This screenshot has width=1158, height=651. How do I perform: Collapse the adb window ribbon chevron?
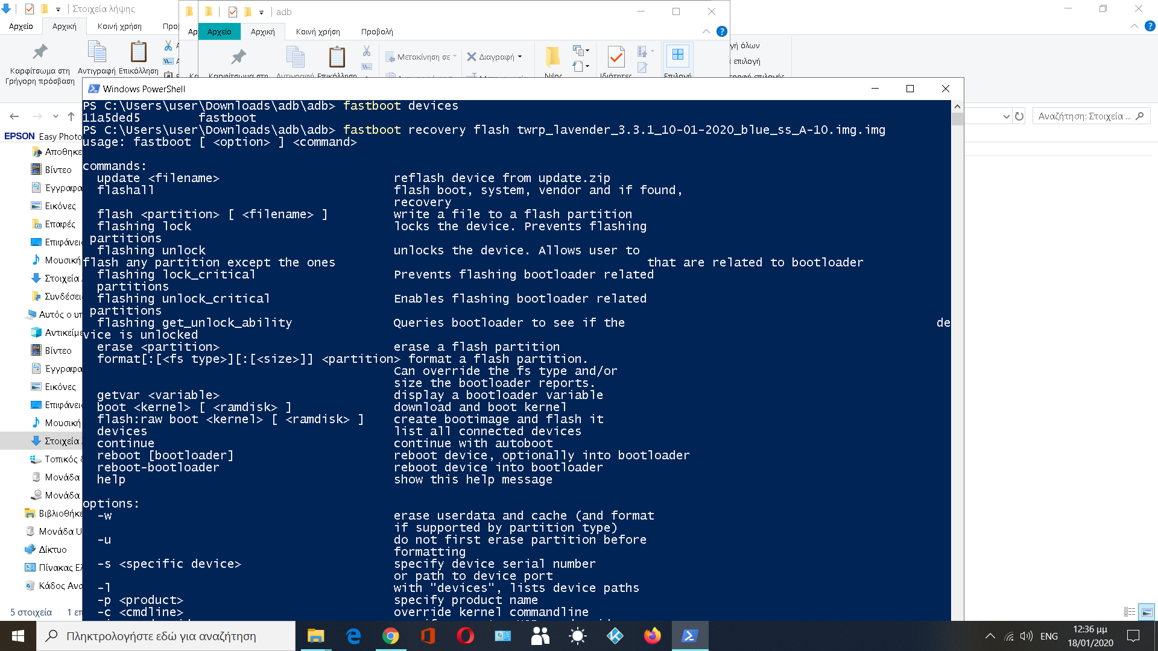[x=706, y=31]
